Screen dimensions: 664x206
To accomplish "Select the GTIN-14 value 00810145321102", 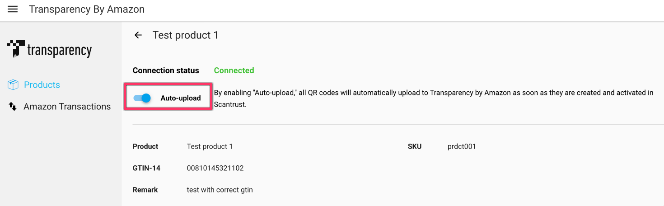I will (215, 168).
